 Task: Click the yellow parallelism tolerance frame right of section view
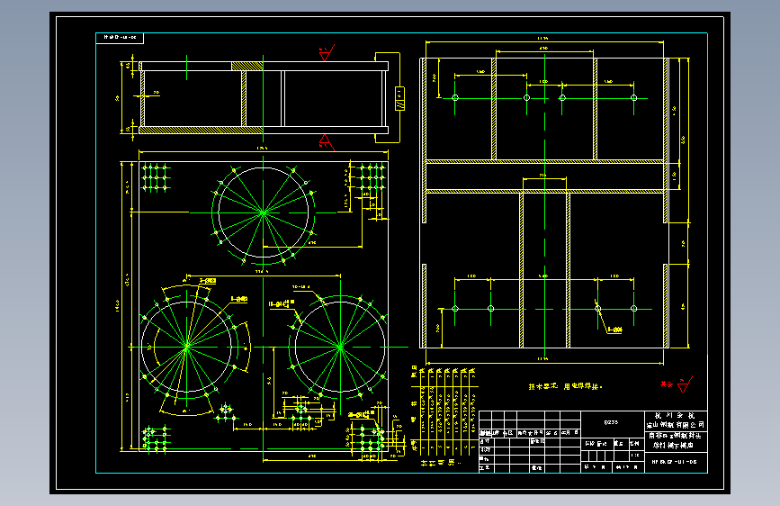coord(399,99)
